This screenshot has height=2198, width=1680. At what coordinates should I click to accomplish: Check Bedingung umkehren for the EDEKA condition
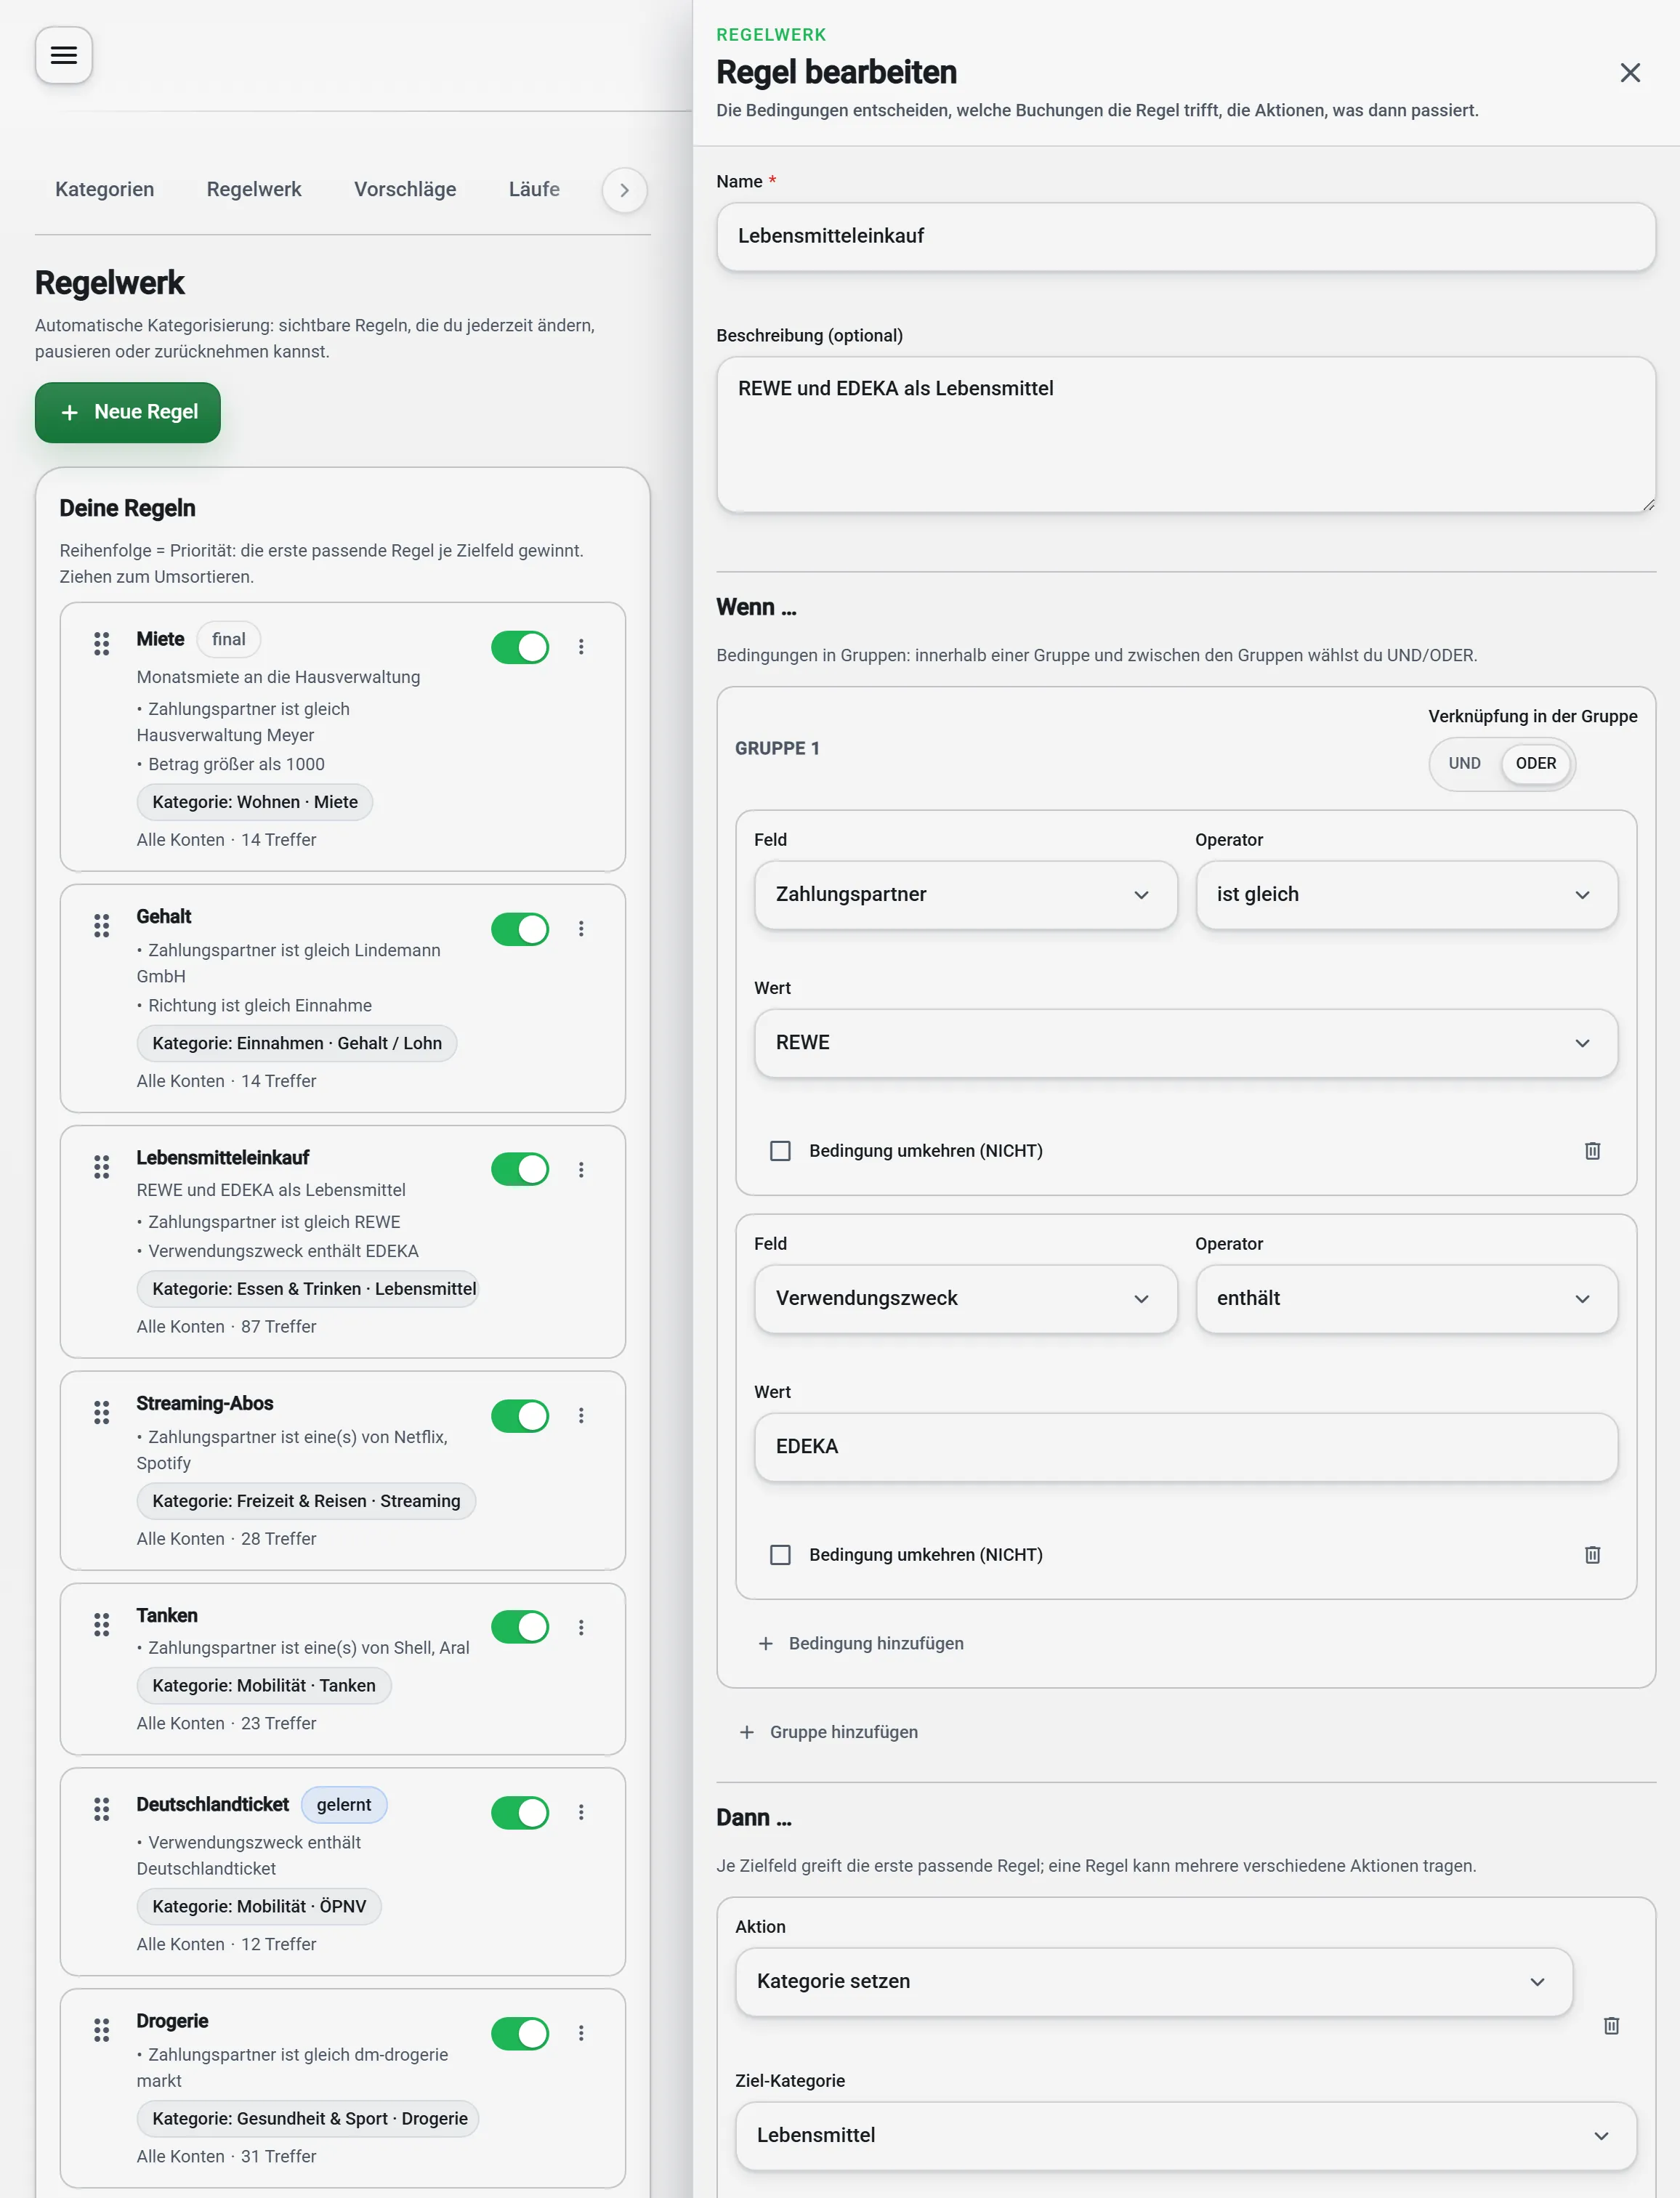pyautogui.click(x=781, y=1555)
